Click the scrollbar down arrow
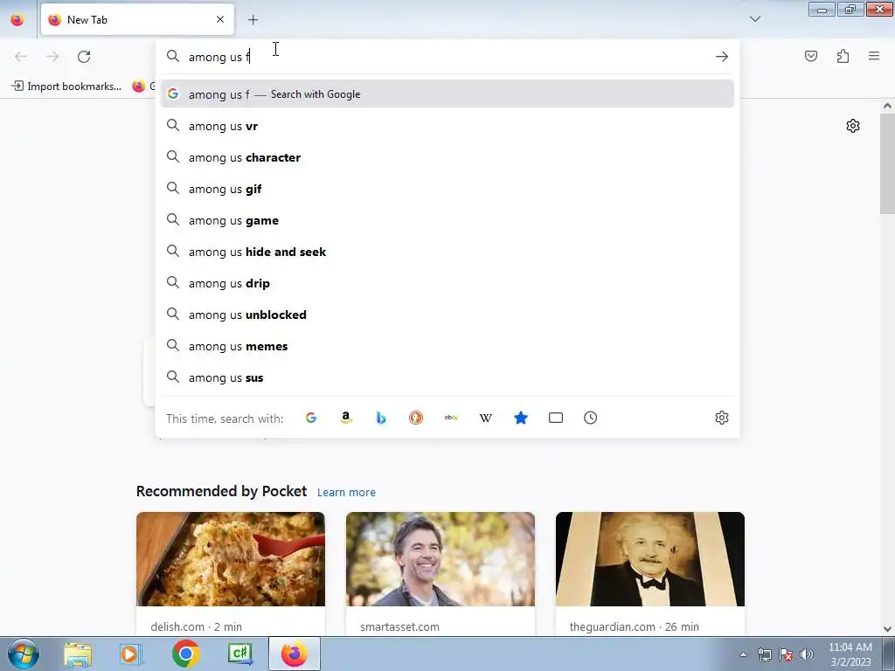The height and width of the screenshot is (671, 895). [x=887, y=629]
